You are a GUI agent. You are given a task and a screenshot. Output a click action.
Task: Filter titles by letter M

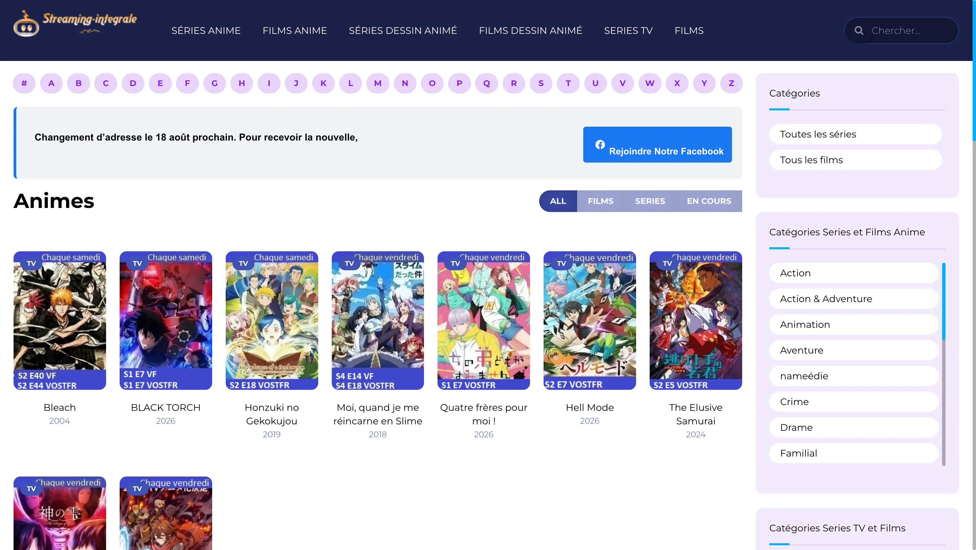coord(378,83)
